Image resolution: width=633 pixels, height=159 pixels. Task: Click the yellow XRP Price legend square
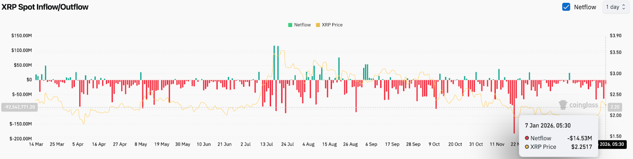pyautogui.click(x=318, y=25)
